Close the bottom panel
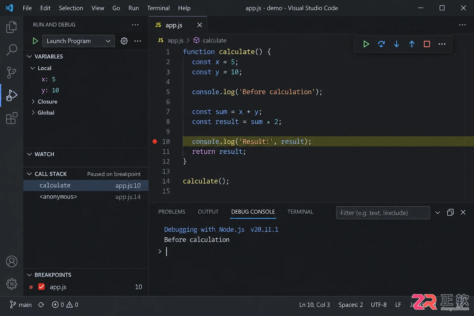474x316 pixels. click(x=463, y=212)
